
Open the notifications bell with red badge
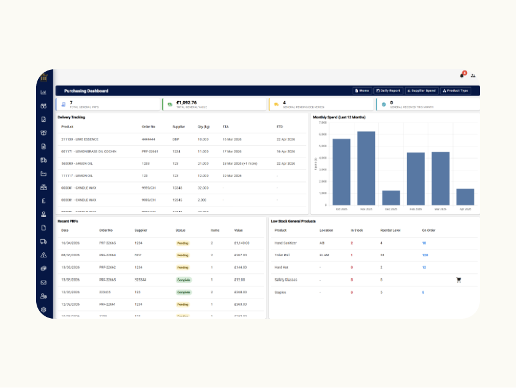pyautogui.click(x=463, y=75)
